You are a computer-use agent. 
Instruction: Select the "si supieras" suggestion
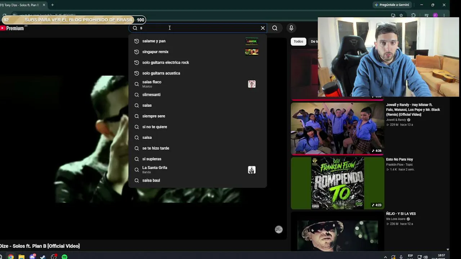(197, 159)
